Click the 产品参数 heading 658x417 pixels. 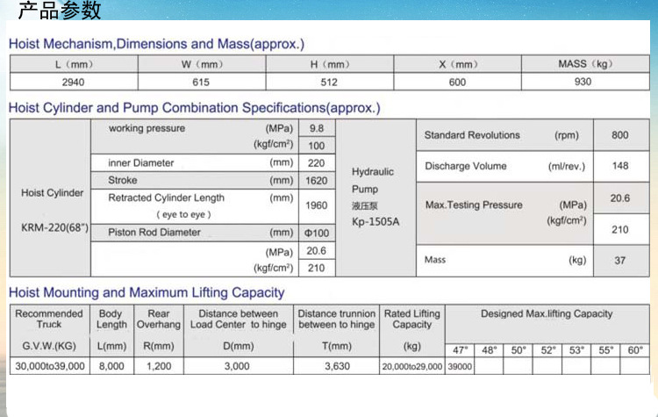tap(60, 11)
